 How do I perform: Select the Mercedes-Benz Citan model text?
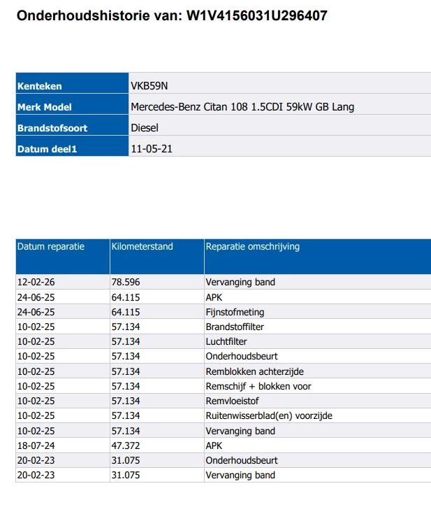coord(242,107)
